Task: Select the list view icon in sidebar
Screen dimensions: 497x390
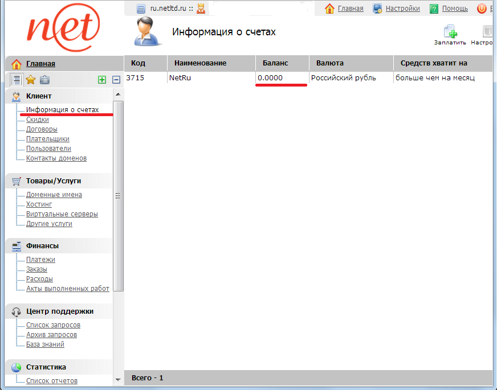Action: pos(17,80)
